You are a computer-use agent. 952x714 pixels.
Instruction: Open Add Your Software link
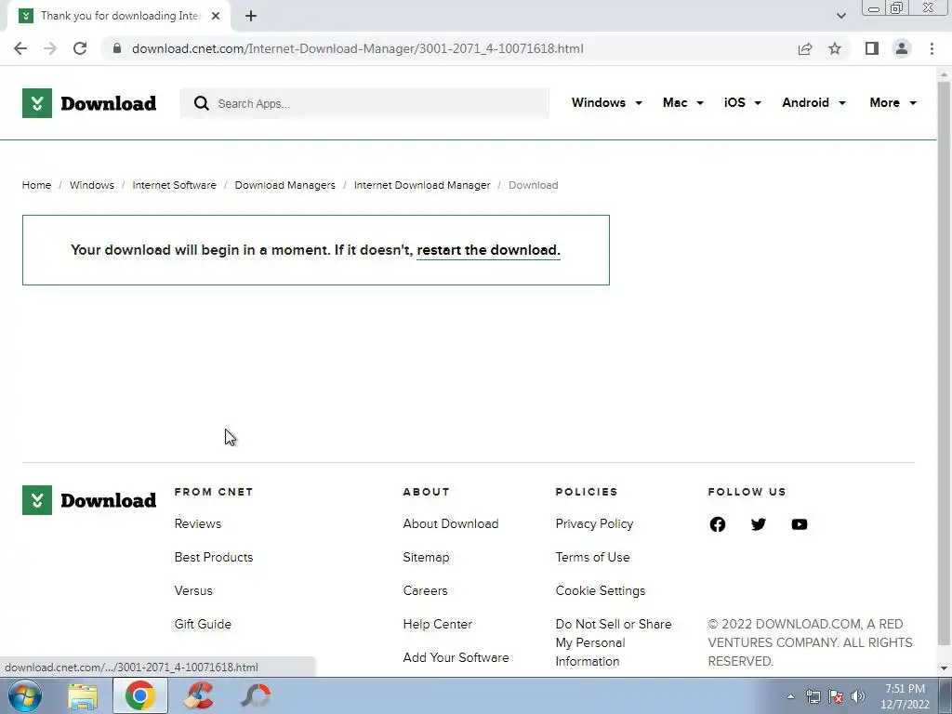coord(456,657)
